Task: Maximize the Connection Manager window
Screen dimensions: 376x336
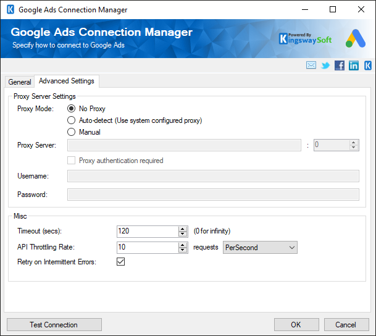Action: coord(333,10)
